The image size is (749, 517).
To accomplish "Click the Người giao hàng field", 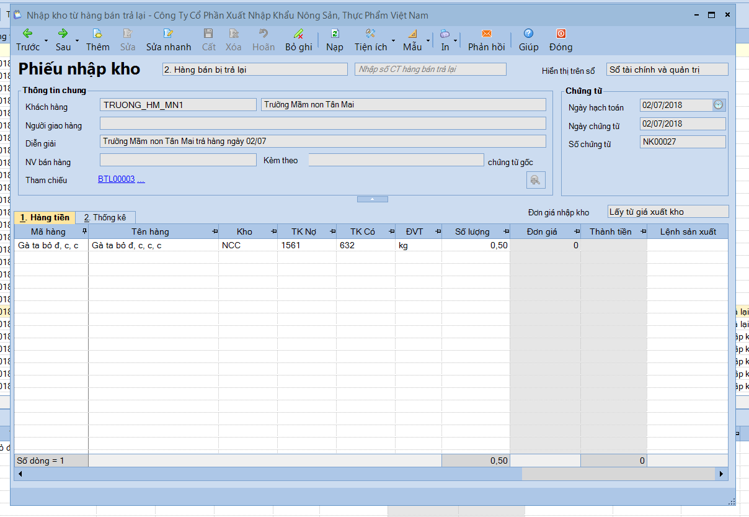I will point(323,124).
